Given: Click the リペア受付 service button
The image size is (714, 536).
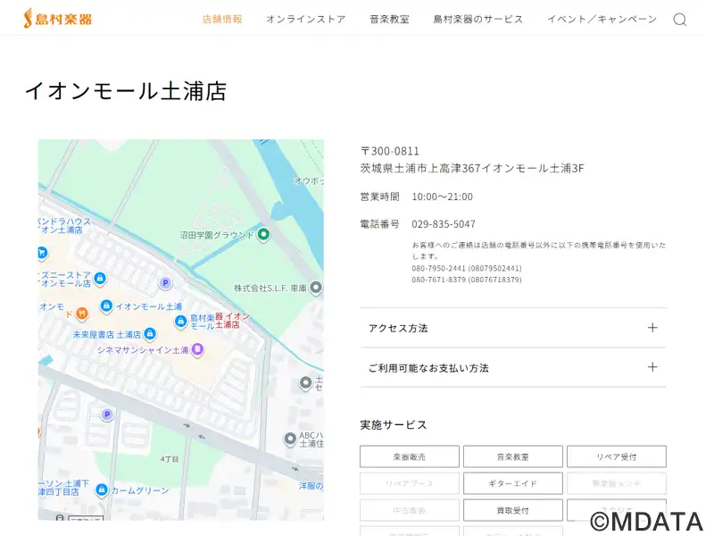Looking at the screenshot, I should [616, 456].
